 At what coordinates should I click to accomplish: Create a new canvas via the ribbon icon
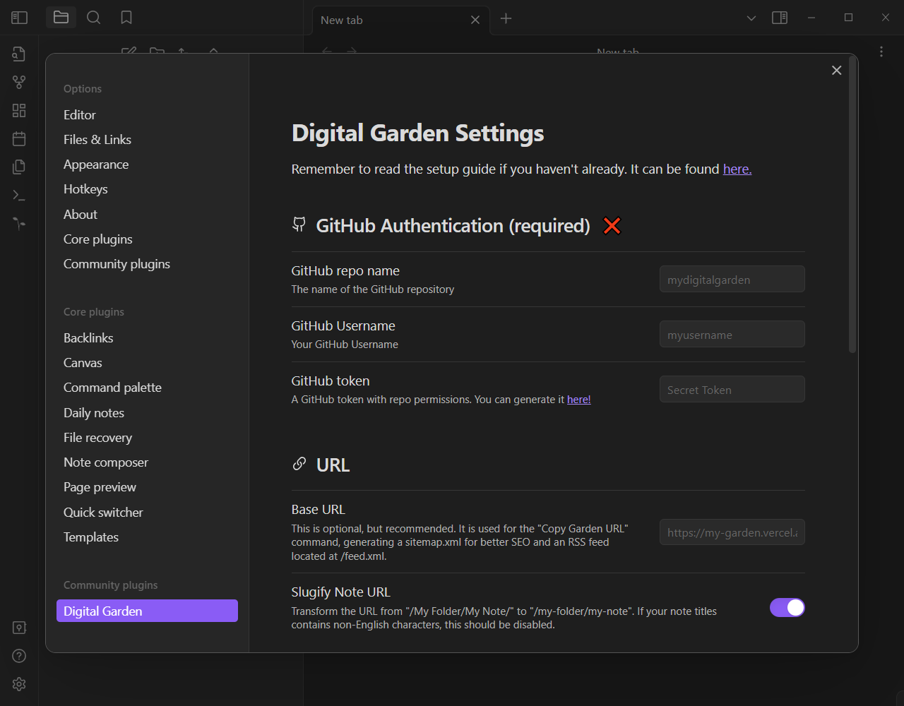pyautogui.click(x=19, y=110)
